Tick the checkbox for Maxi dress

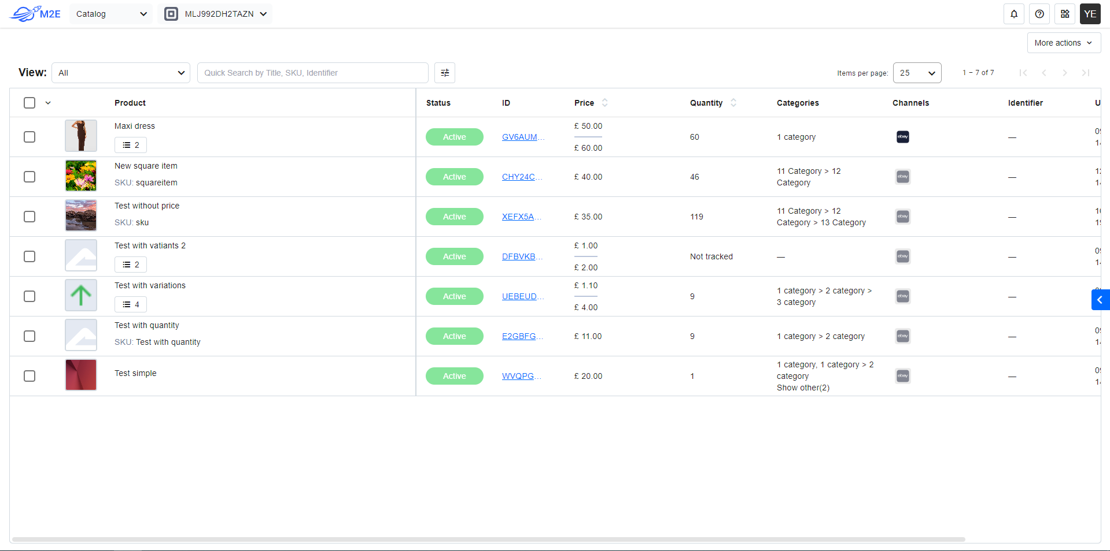click(x=29, y=137)
